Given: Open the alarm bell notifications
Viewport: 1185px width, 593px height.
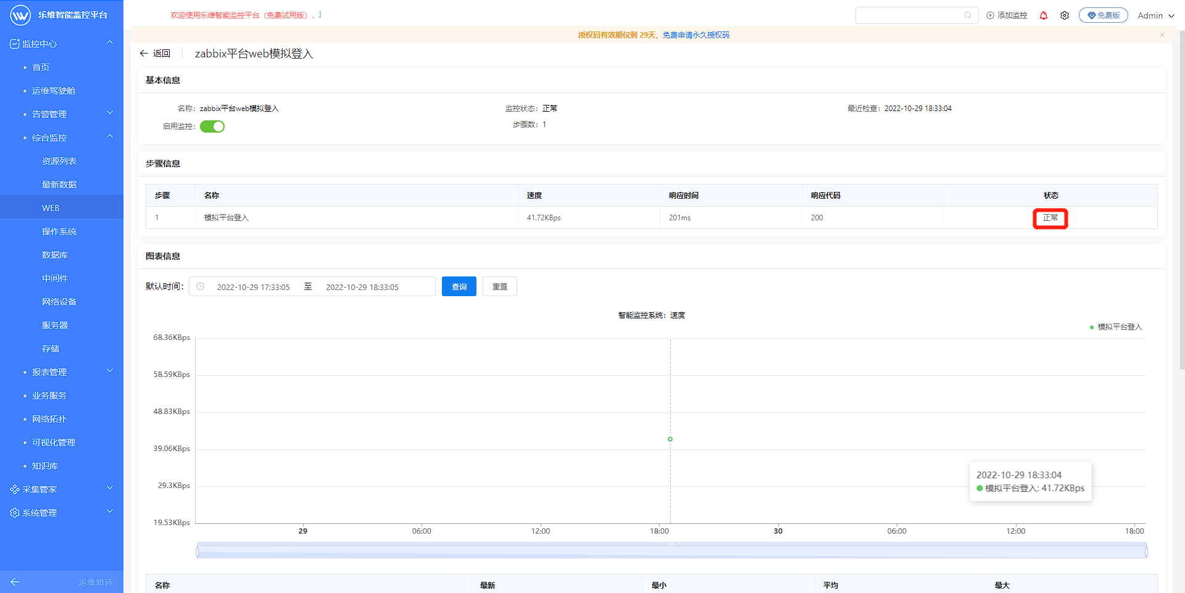Looking at the screenshot, I should point(1044,15).
